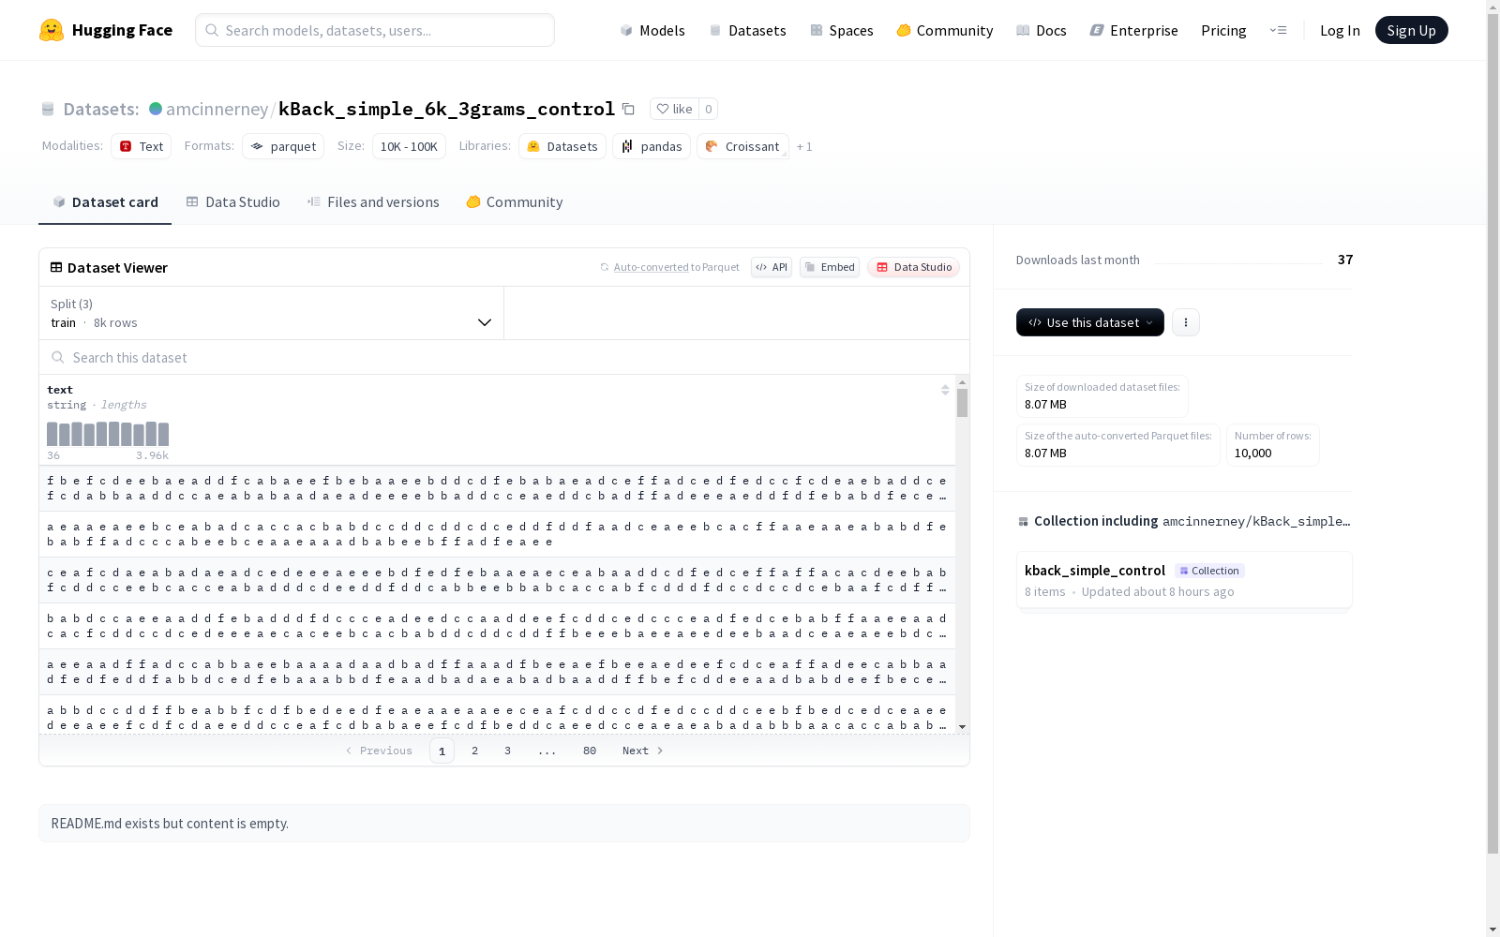Select the Text modality tag
This screenshot has width=1500, height=937.
[x=141, y=146]
